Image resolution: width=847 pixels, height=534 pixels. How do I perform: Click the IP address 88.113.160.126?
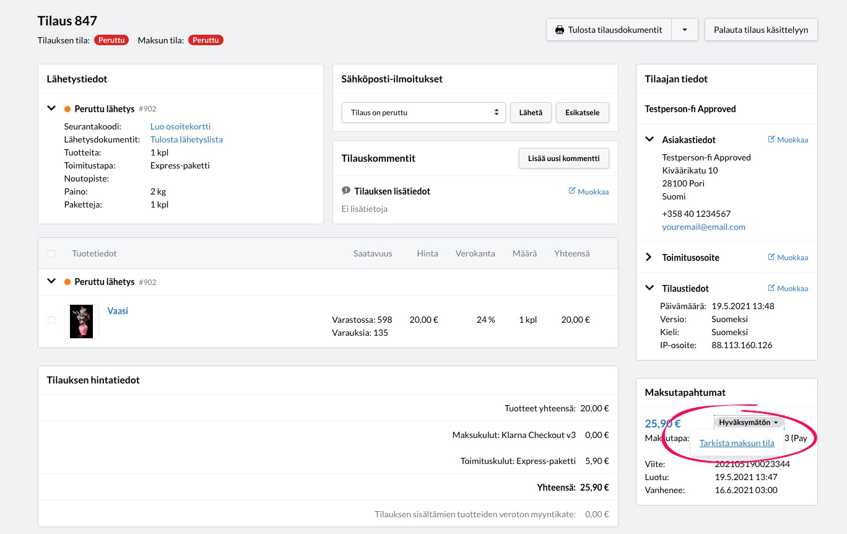(x=742, y=345)
